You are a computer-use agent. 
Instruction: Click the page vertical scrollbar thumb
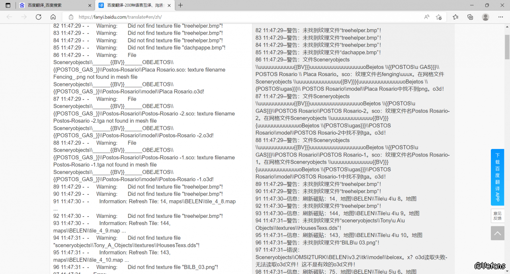[x=507, y=47]
